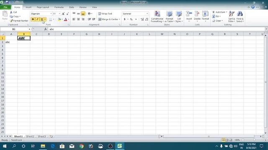Open the Font dialog box launcher

pyautogui.click(x=69, y=25)
